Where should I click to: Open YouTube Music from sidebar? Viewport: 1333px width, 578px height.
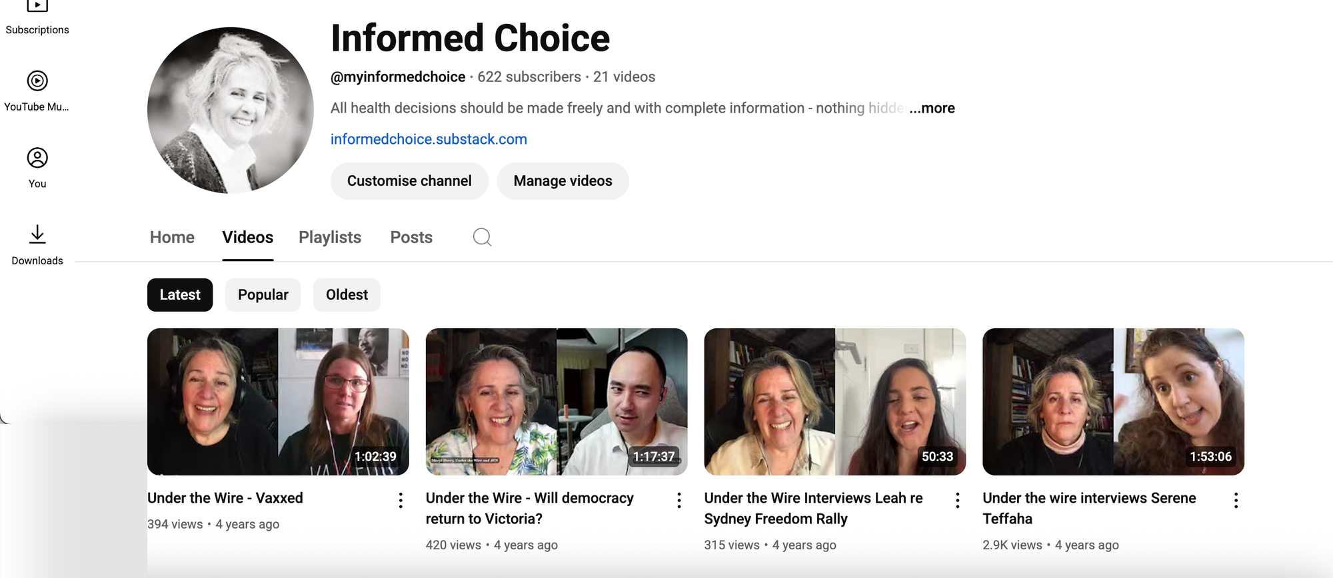coord(37,91)
